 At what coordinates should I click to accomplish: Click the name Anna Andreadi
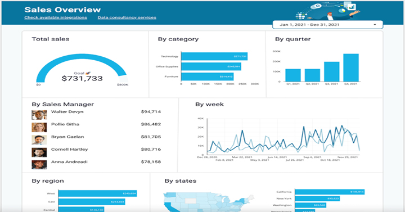pos(69,162)
